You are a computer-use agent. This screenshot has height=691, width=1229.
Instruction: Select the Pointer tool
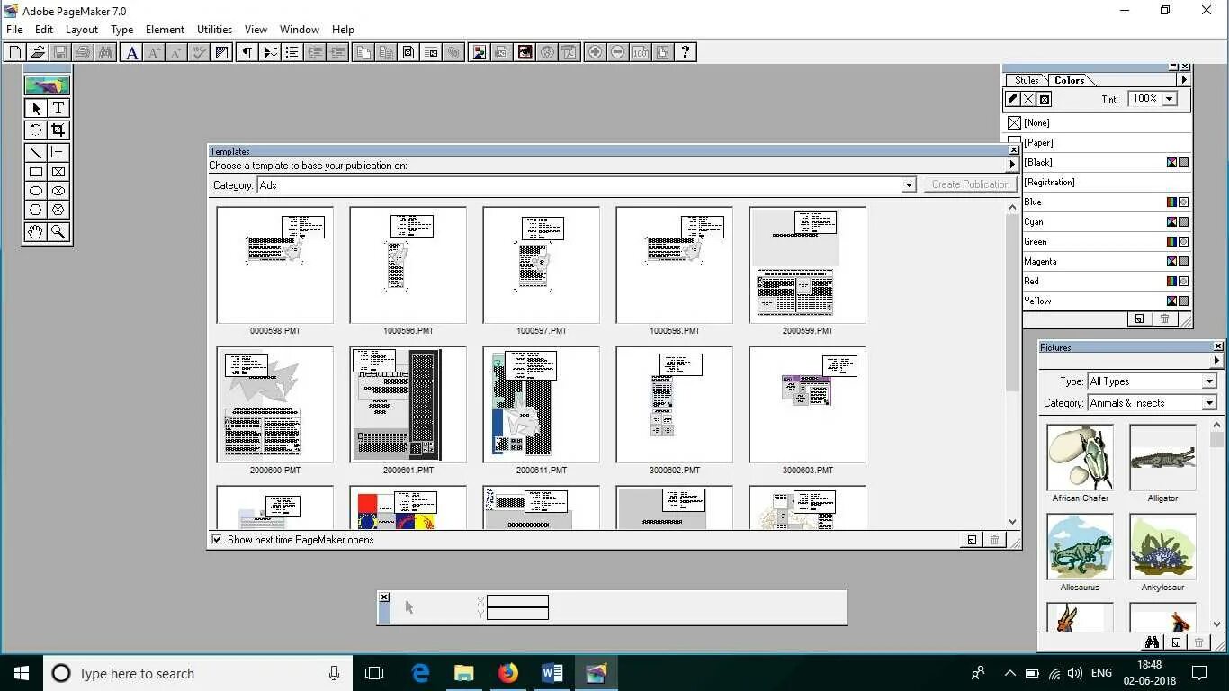34,107
